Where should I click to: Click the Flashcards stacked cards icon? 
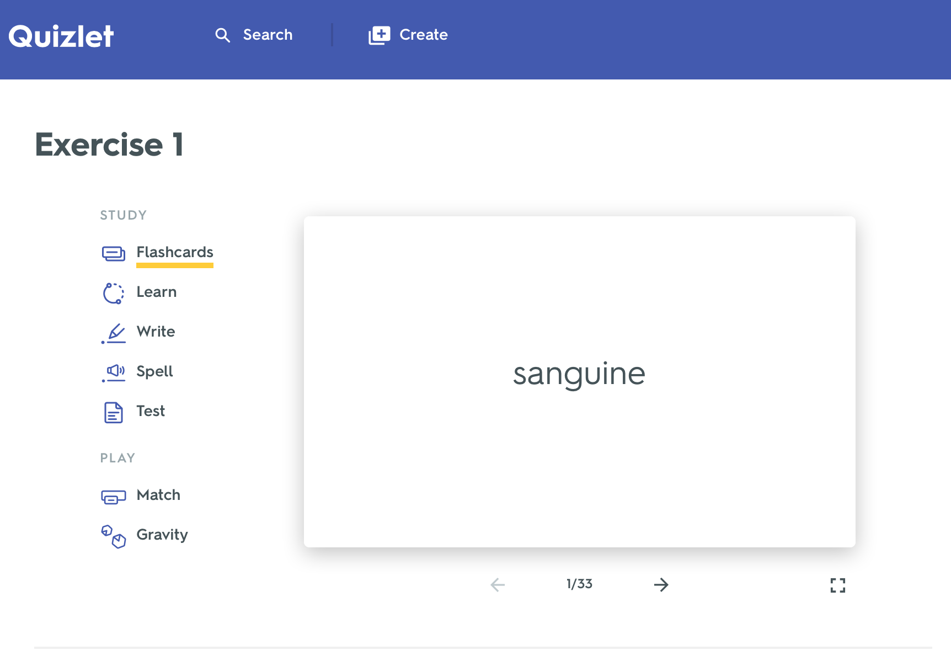pos(114,253)
